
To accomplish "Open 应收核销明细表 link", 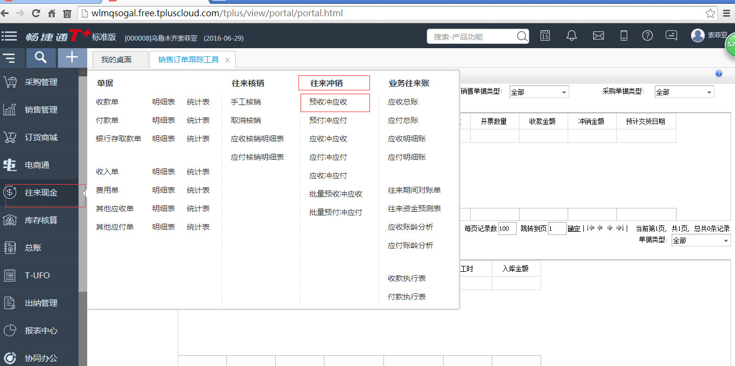I will point(257,139).
